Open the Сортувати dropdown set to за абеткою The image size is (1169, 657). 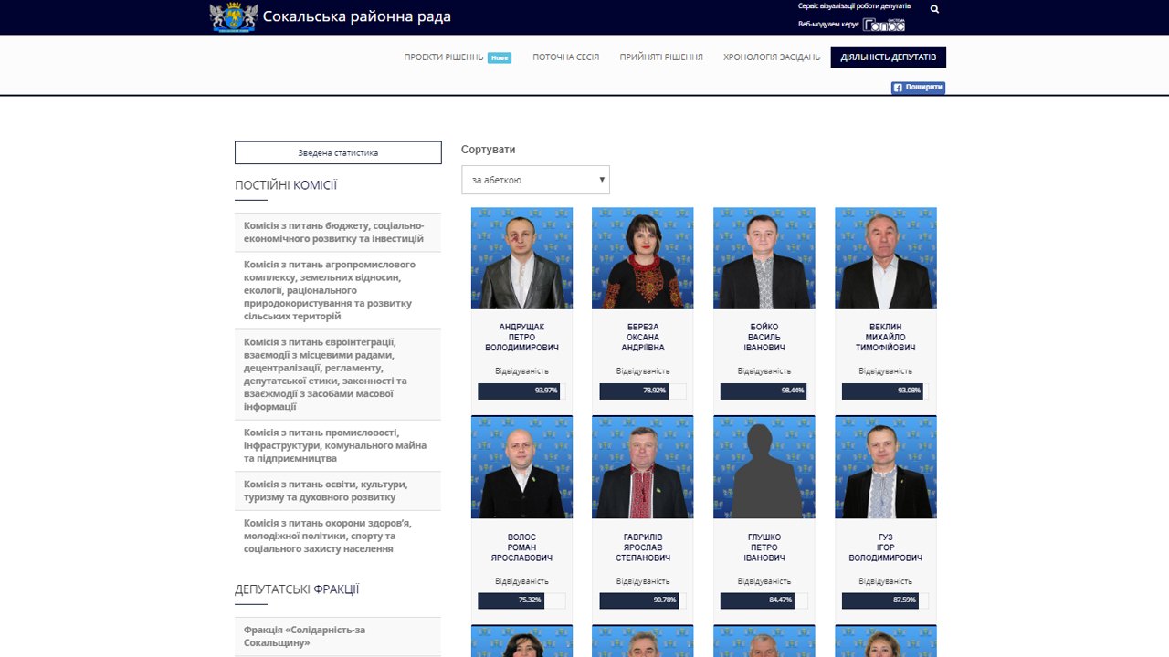[x=535, y=180]
